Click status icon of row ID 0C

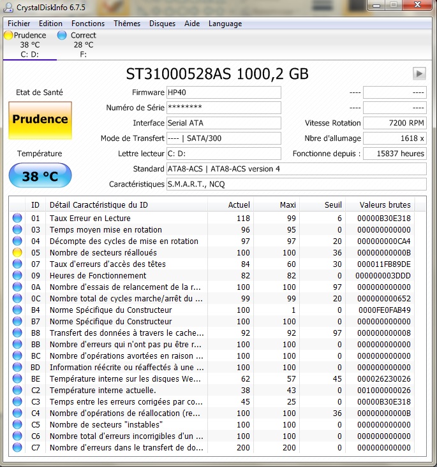point(17,298)
